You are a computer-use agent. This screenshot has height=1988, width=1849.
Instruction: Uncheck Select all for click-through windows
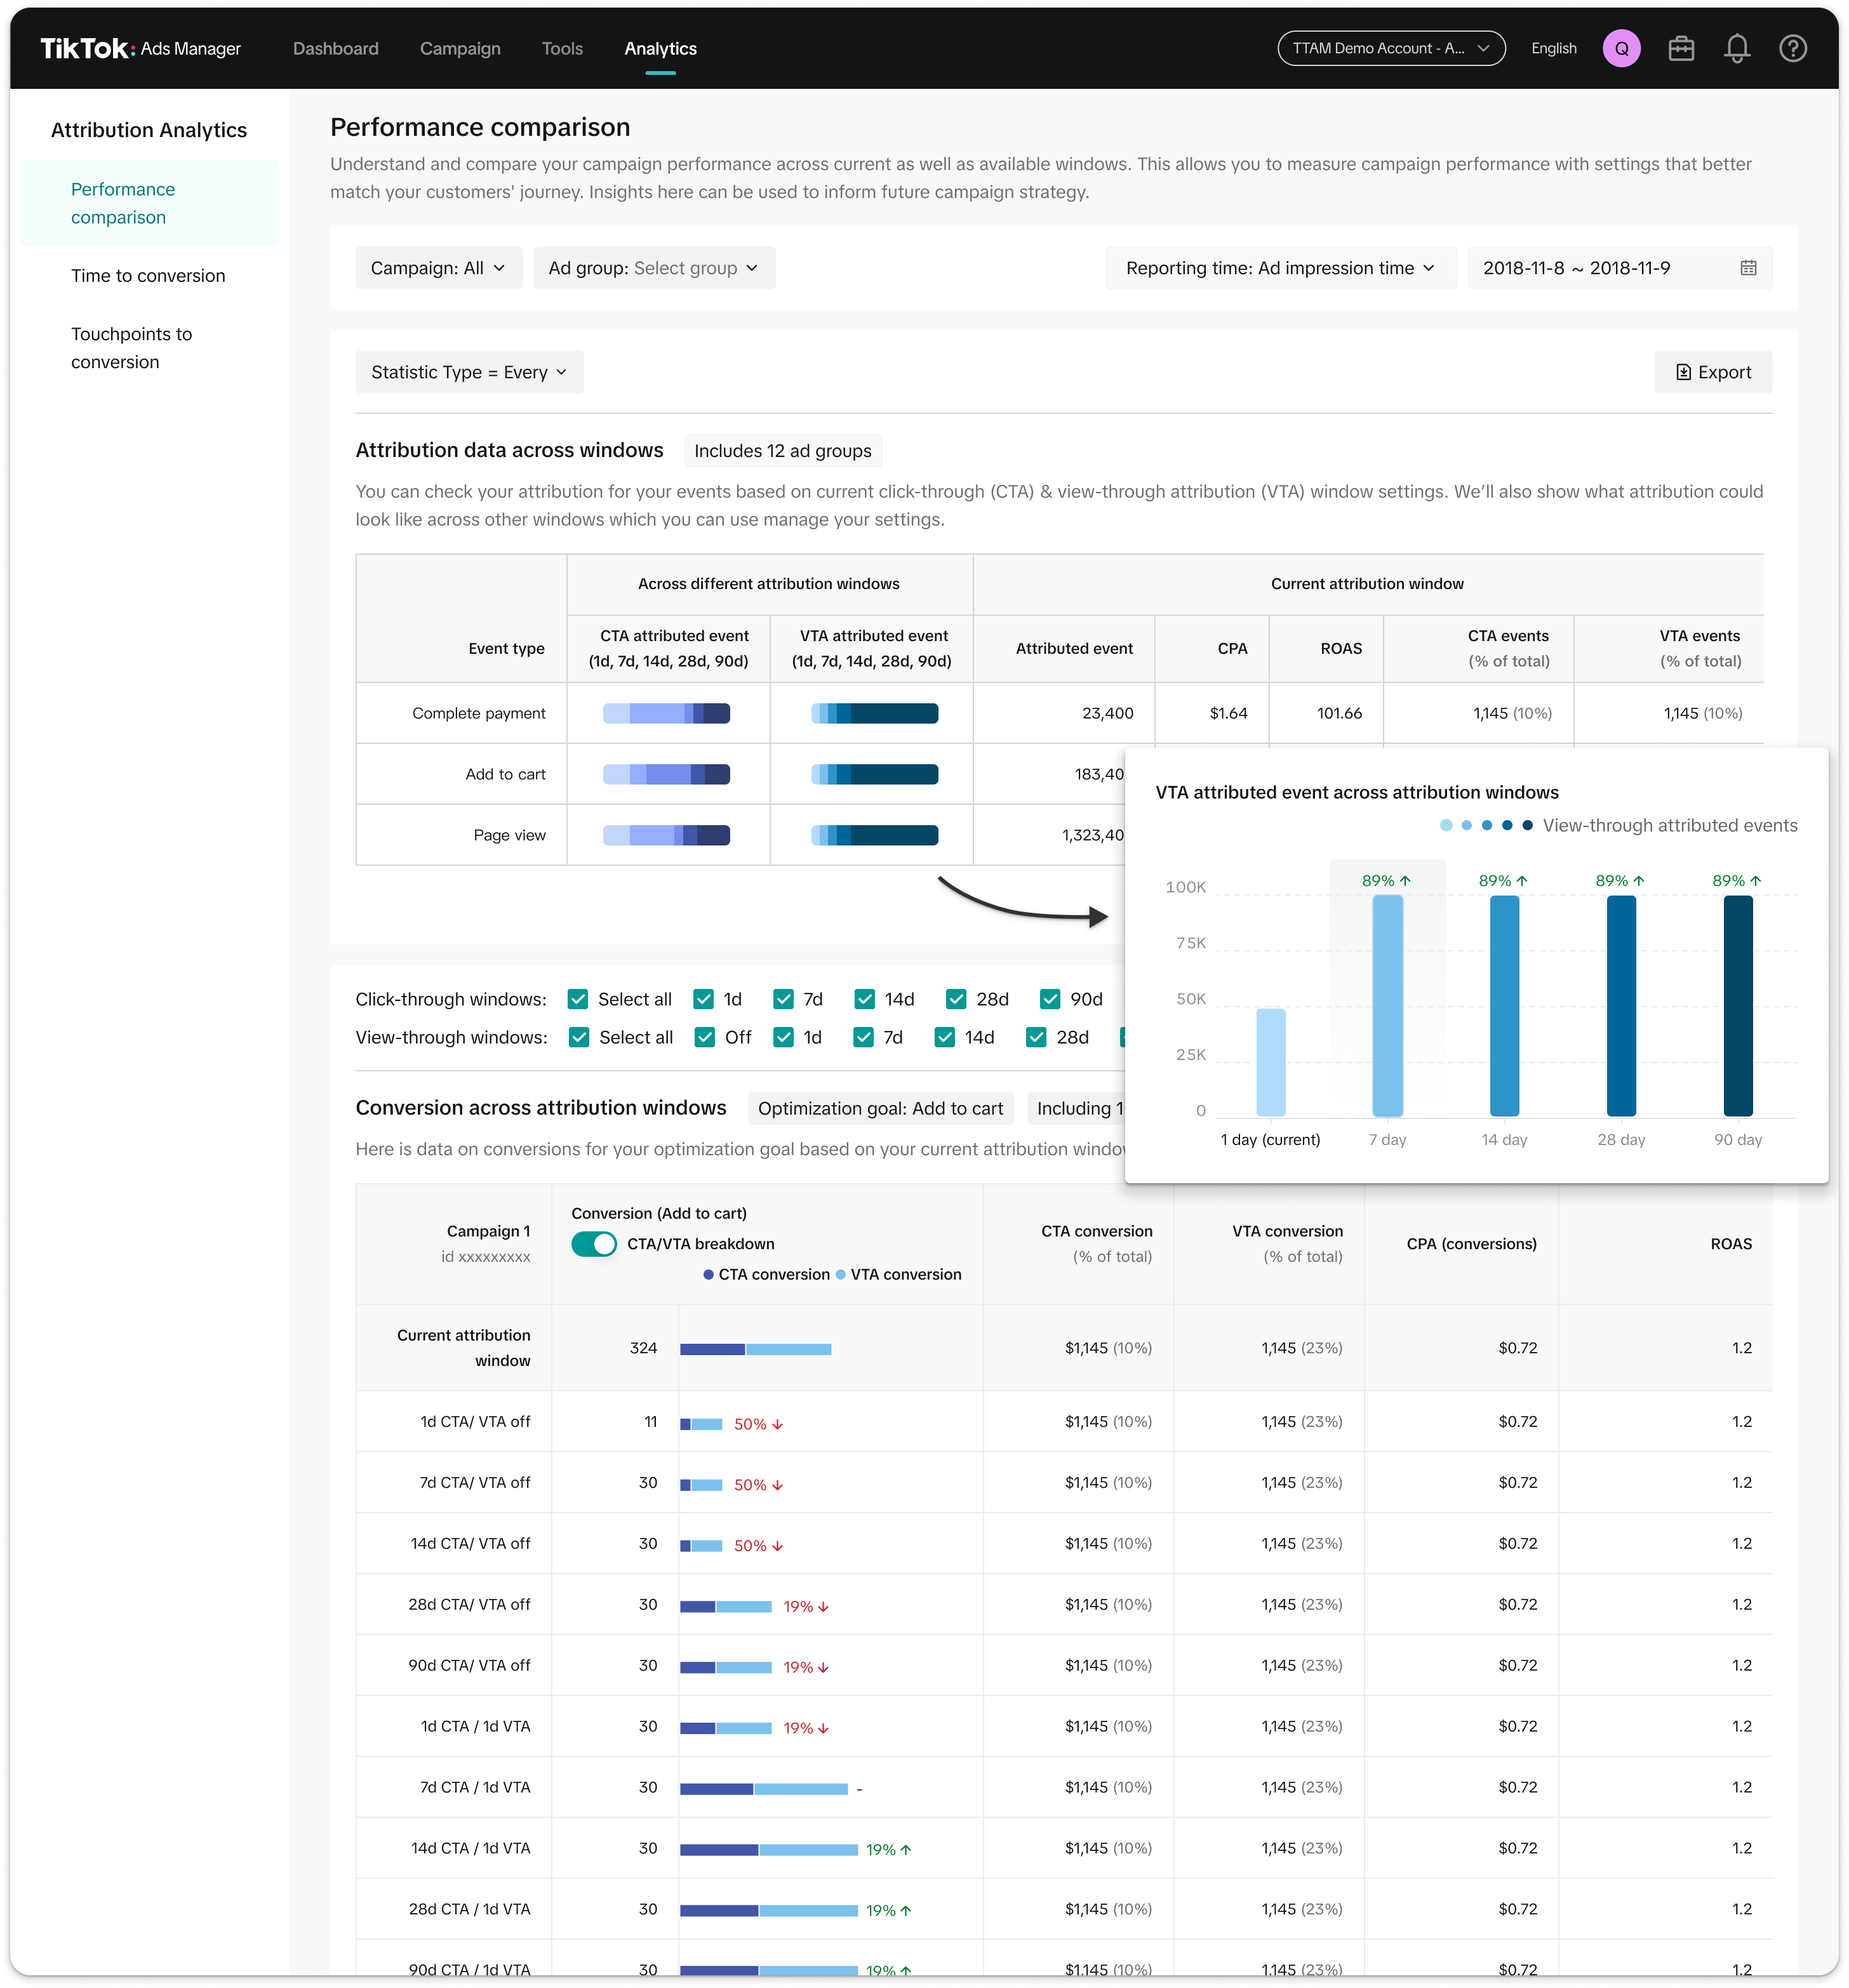[577, 999]
